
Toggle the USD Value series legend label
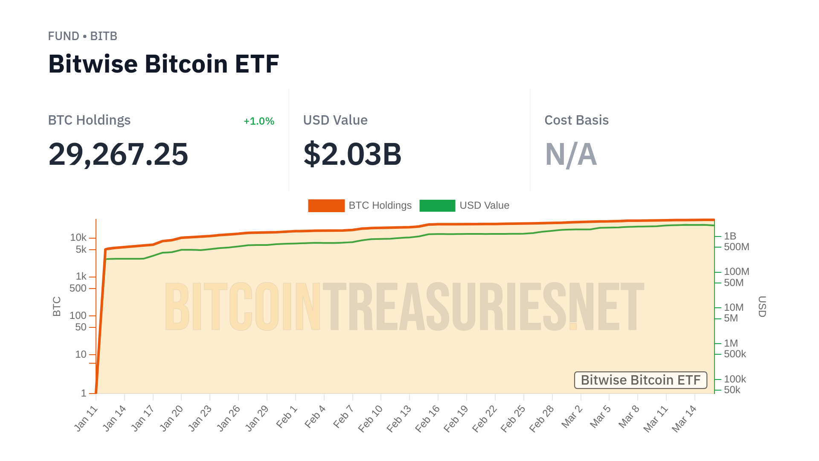484,206
